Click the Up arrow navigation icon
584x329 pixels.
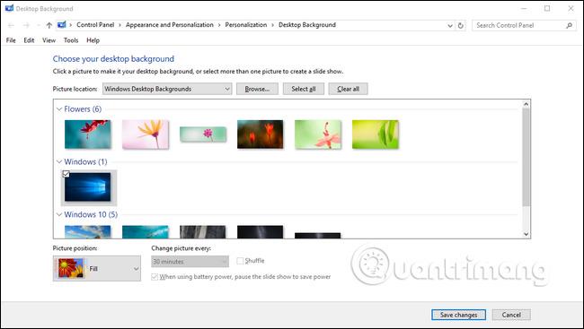pyautogui.click(x=49, y=25)
